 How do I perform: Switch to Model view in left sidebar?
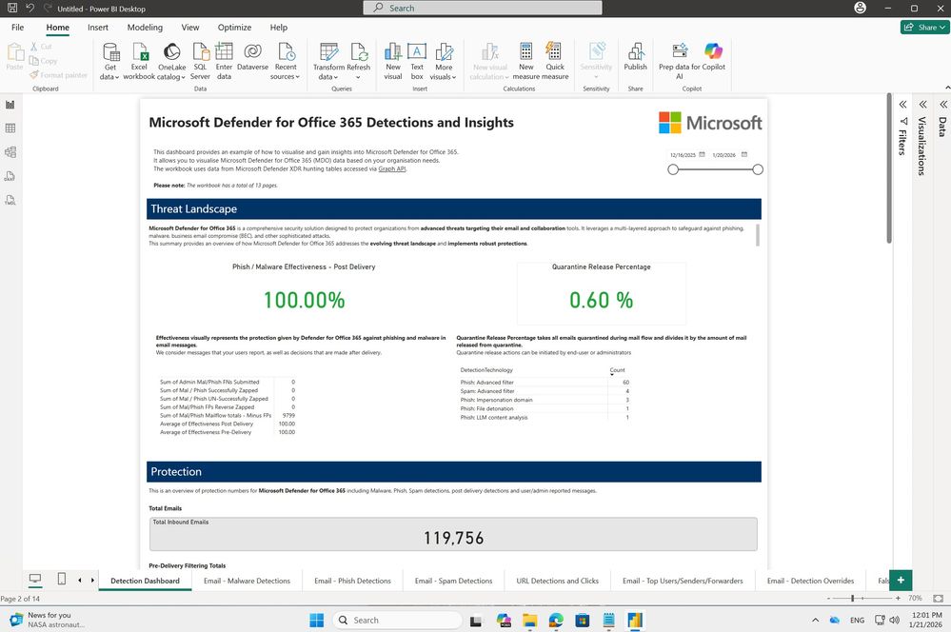[10, 151]
